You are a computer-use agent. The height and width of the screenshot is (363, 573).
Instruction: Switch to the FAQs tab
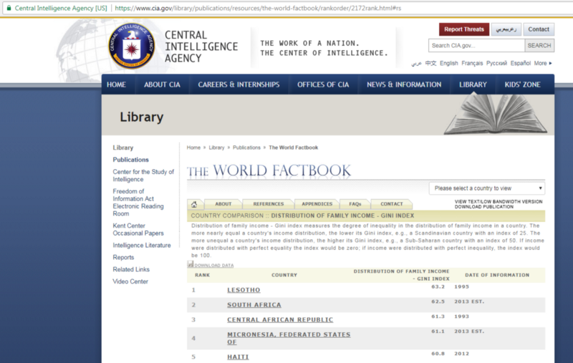[355, 204]
